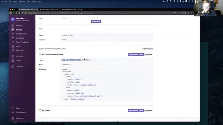Open the Performance lightning icon

13,34
